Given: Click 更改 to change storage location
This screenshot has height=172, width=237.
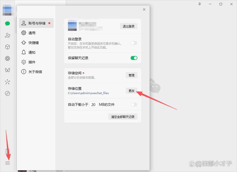Looking at the screenshot, I should (x=131, y=90).
